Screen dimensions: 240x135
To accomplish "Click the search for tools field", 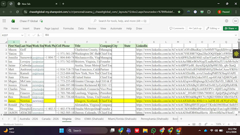I will tap(120, 21).
